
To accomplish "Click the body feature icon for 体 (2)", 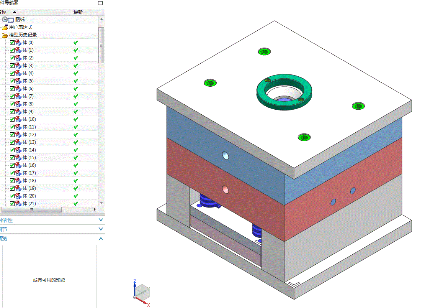I will (18, 58).
